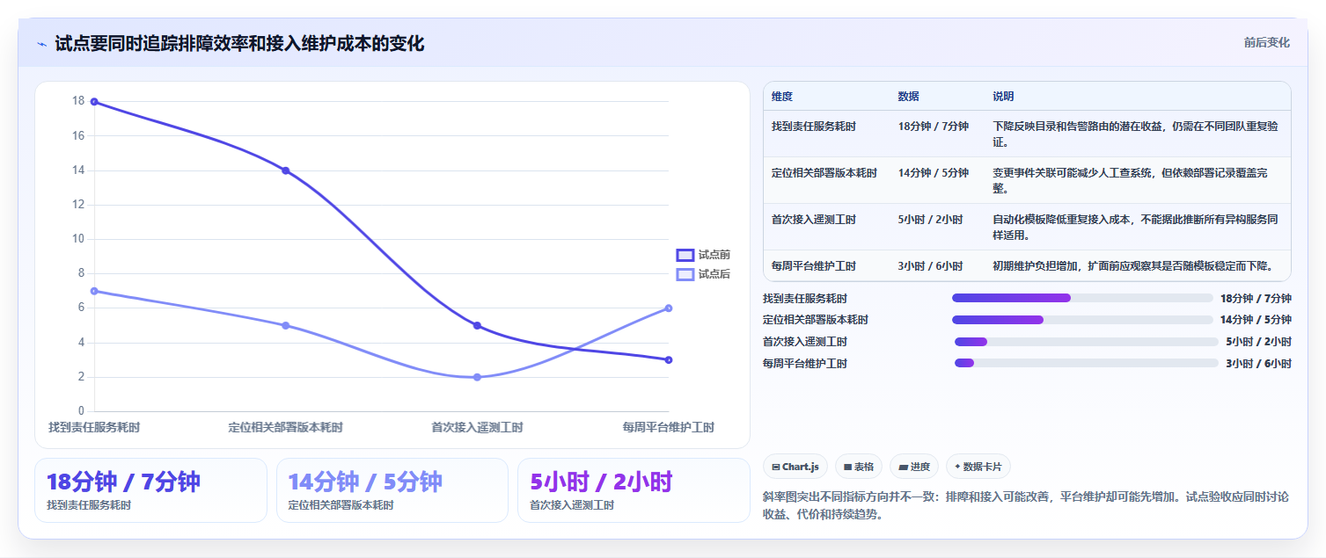
Task: Select the 试点后 point at 6 for 每周平台维护工时
Action: tap(669, 308)
